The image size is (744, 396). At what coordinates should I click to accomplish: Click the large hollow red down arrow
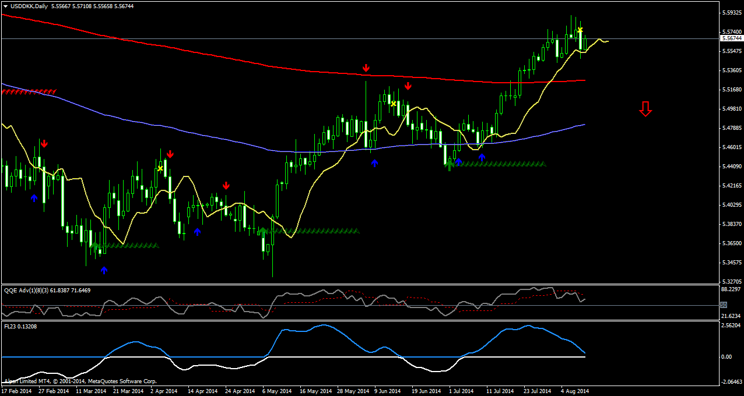(645, 108)
